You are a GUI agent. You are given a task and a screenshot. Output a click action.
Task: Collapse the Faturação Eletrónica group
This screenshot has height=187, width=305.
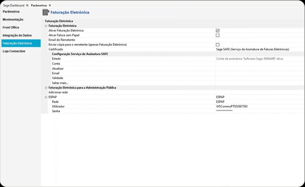(46, 26)
